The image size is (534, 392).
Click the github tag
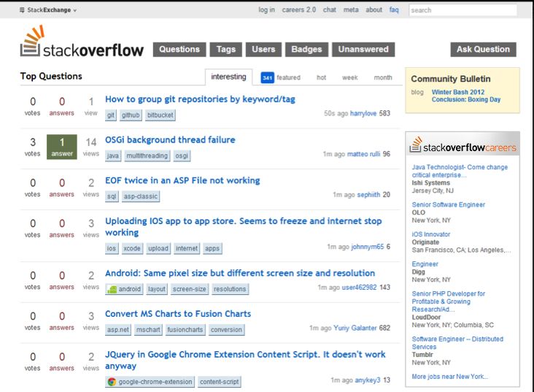131,115
